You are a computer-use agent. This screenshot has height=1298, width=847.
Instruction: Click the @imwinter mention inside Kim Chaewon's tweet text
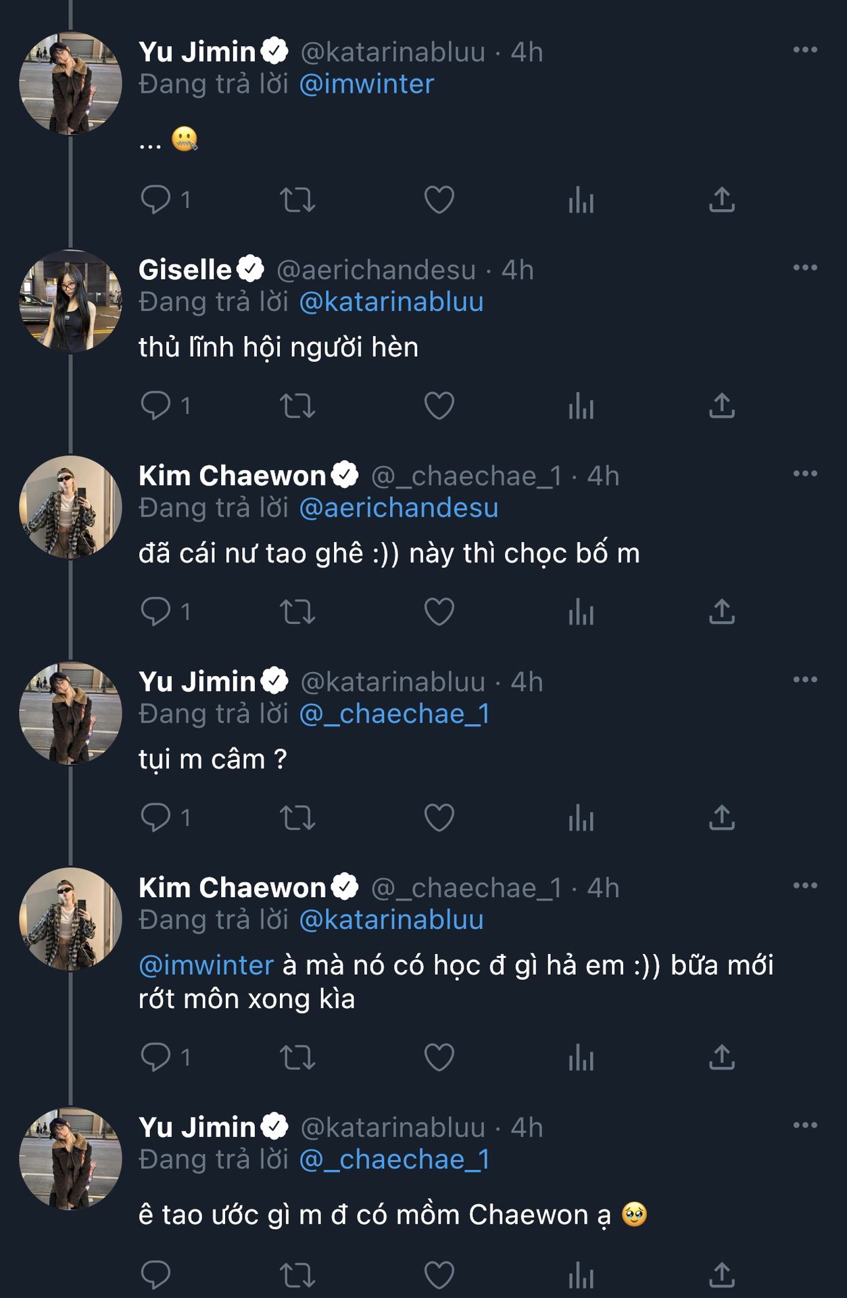[x=206, y=965]
